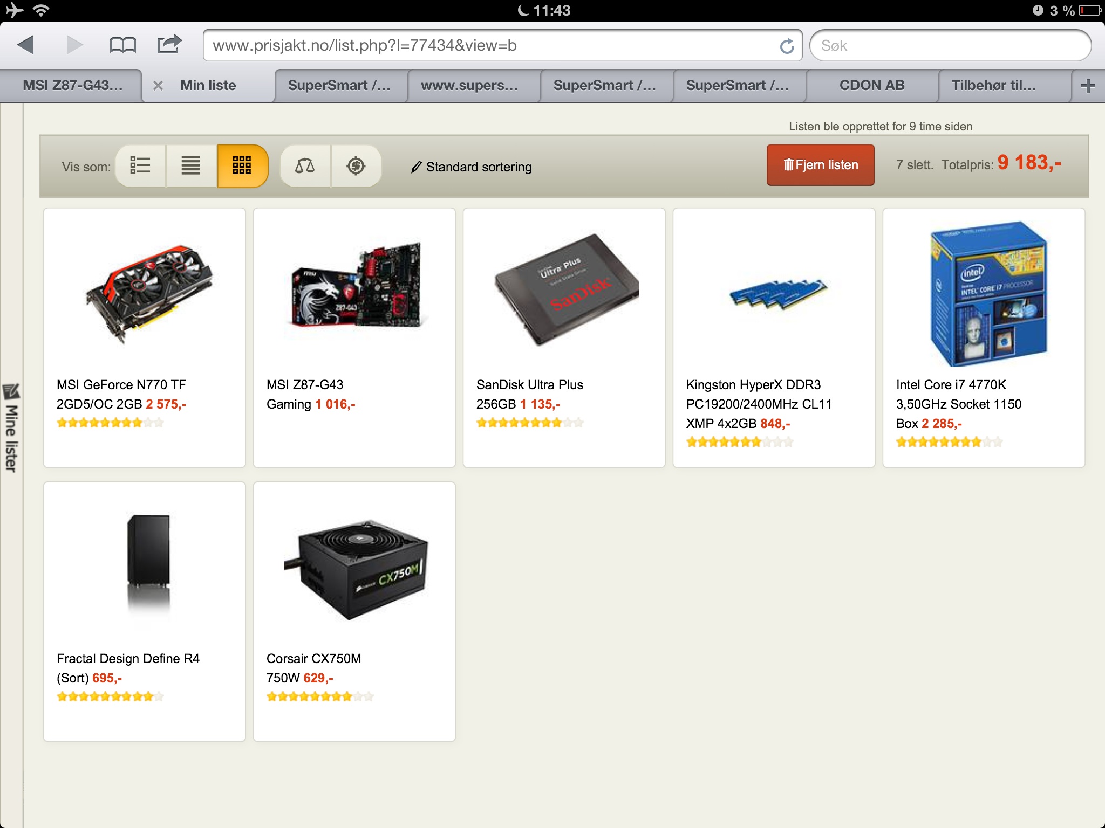This screenshot has height=828, width=1105.
Task: Go back with the browser back arrow
Action: point(26,45)
